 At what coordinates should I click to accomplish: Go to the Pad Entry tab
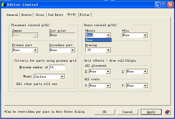tap(55, 15)
